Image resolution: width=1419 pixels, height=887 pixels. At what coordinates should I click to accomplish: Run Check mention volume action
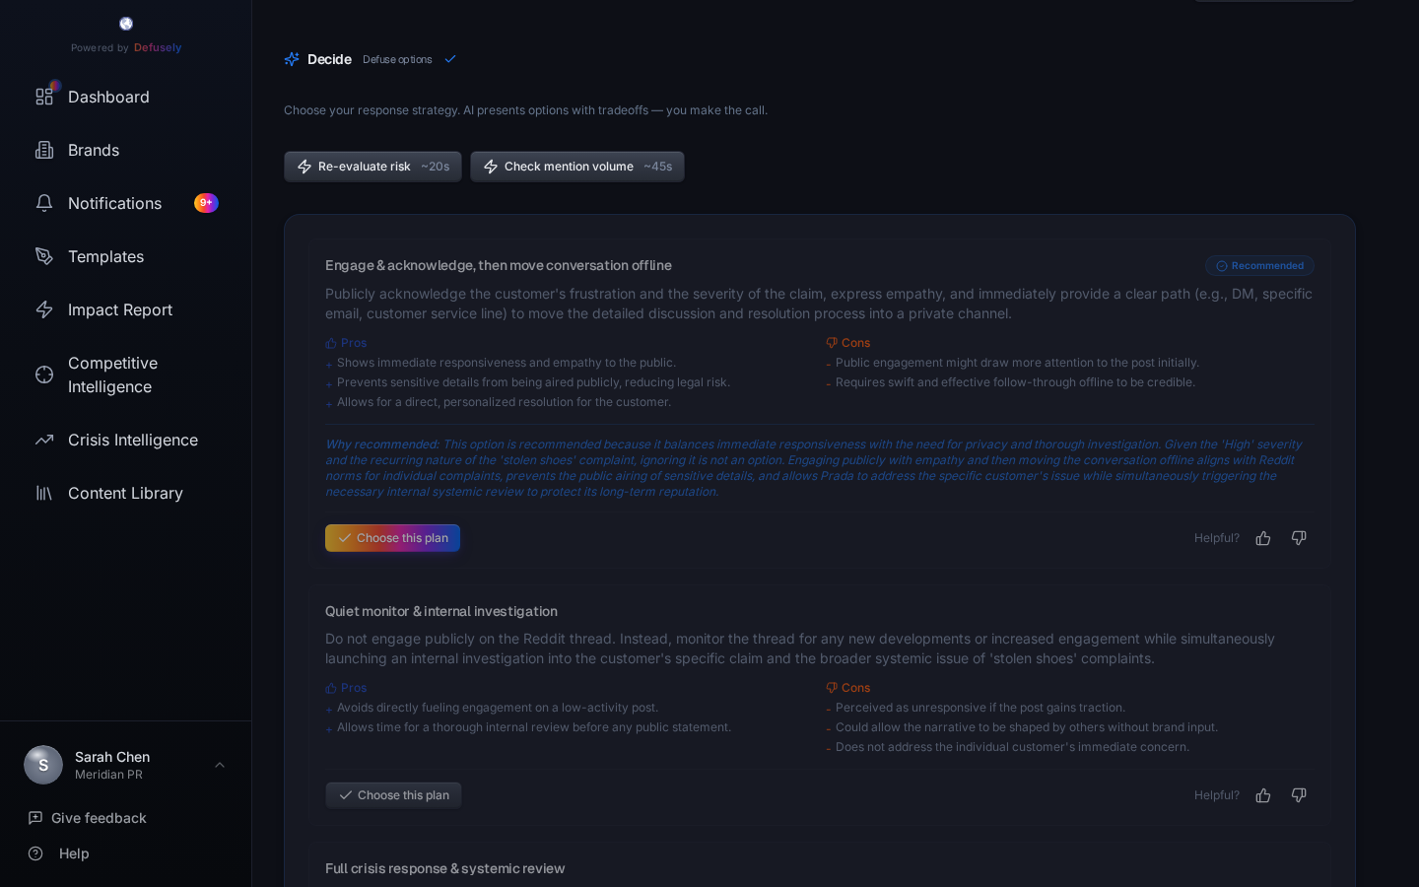576,167
